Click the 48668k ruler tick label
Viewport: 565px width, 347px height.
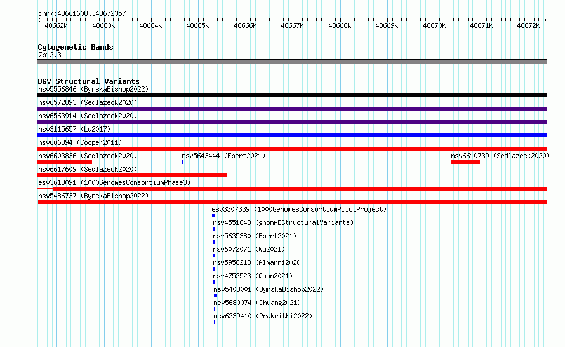[340, 26]
